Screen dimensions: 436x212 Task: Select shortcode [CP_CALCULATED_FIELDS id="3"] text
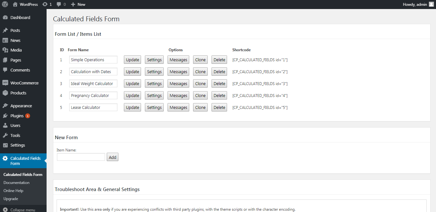pyautogui.click(x=260, y=83)
